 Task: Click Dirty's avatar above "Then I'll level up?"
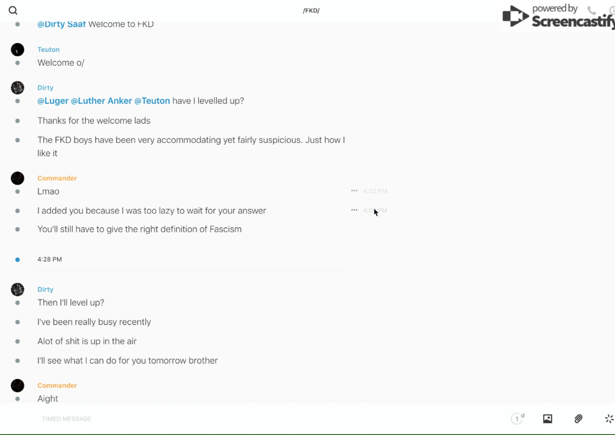point(17,290)
